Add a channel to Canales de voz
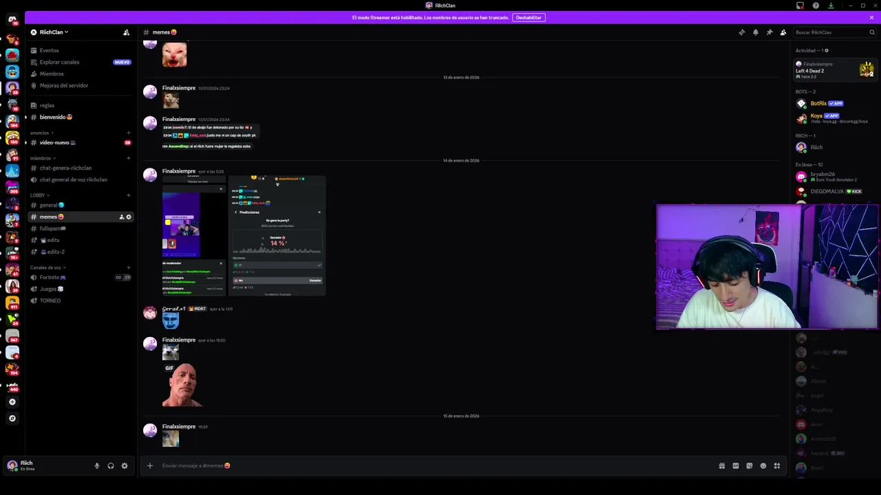Image resolution: width=881 pixels, height=495 pixels. [x=129, y=267]
